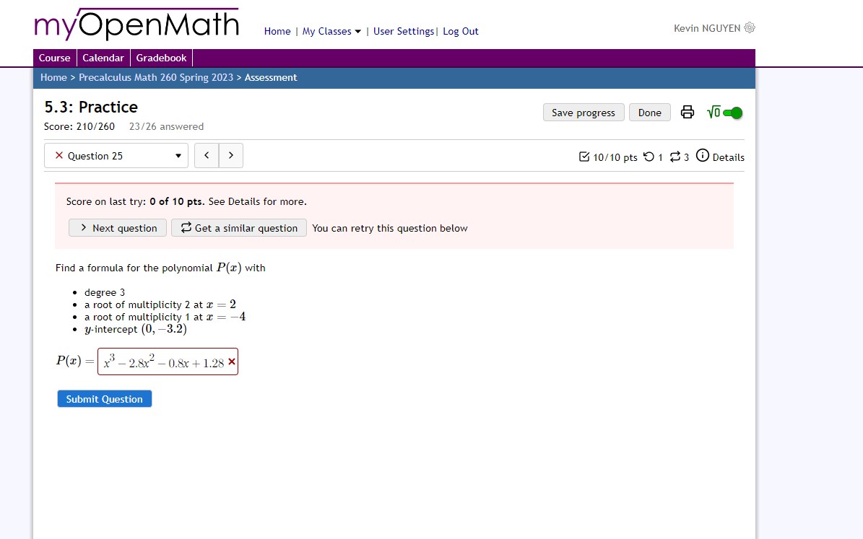Click the attempts history undo icon

(649, 157)
